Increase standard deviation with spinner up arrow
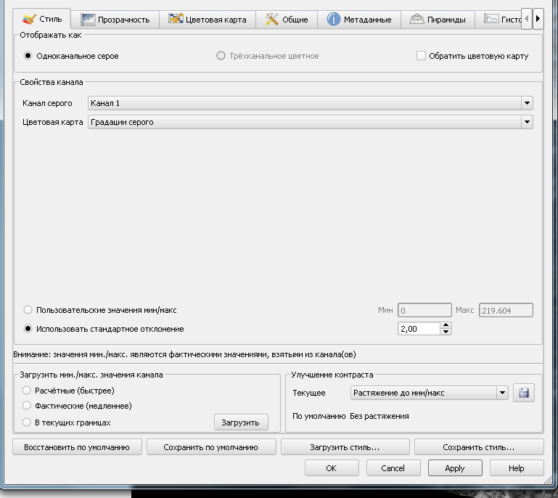Screen dimensions: 558x498 [x=446, y=325]
